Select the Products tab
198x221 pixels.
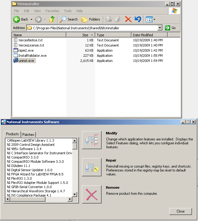pyautogui.click(x=12, y=134)
